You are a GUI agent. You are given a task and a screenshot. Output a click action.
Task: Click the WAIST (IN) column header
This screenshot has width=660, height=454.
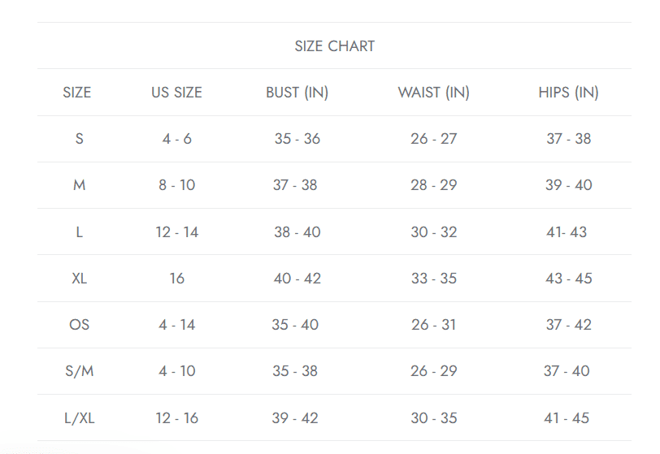pos(433,92)
